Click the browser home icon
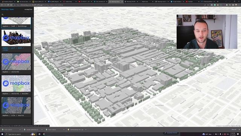Screen dimensions: 241x136 [11, 5]
